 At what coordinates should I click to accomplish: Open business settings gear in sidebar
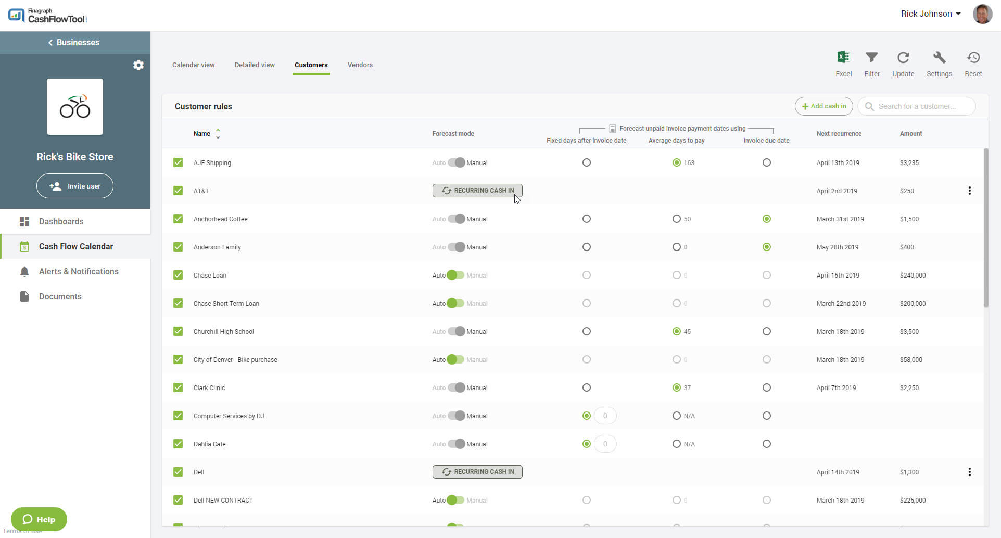(x=138, y=65)
